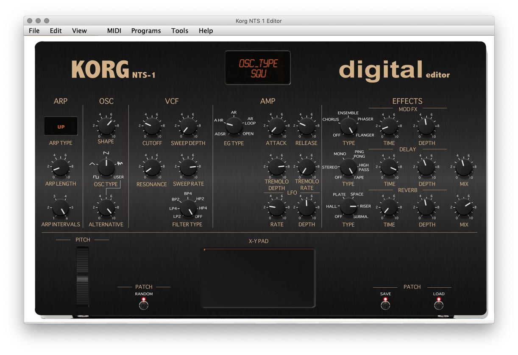Image resolution: width=518 pixels, height=355 pixels.
Task: Open the Tools menu from the menu bar
Action: tap(179, 30)
